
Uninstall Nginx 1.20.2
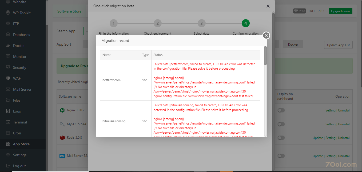(344, 110)
